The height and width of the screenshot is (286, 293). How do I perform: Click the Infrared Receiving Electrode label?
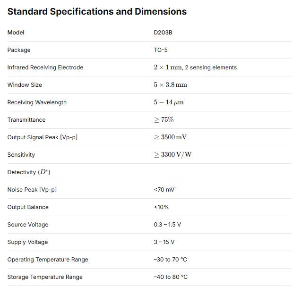point(45,67)
